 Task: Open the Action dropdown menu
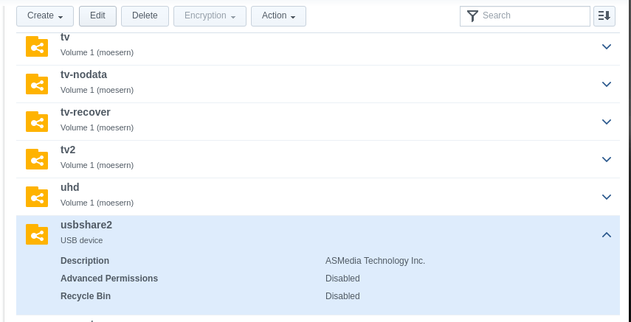[x=278, y=15]
